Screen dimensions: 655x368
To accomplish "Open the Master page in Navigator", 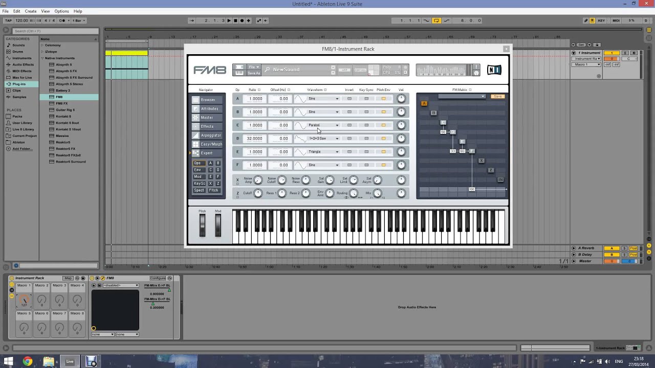I will [x=207, y=118].
